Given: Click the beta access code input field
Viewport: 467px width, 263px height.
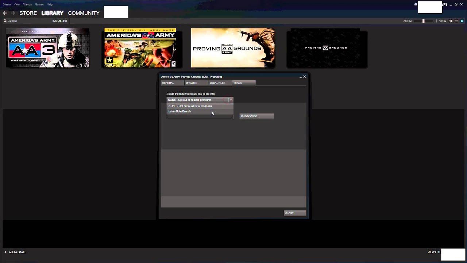Looking at the screenshot, I should click(200, 117).
